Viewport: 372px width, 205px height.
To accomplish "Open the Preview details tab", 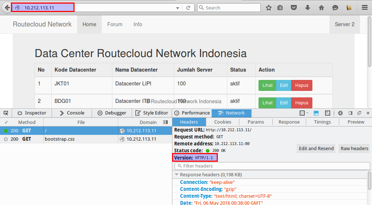I will [x=356, y=122].
